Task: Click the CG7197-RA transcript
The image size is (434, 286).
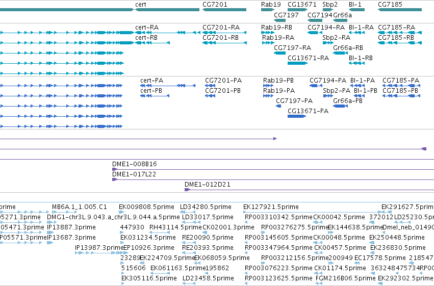Action: [280, 53]
